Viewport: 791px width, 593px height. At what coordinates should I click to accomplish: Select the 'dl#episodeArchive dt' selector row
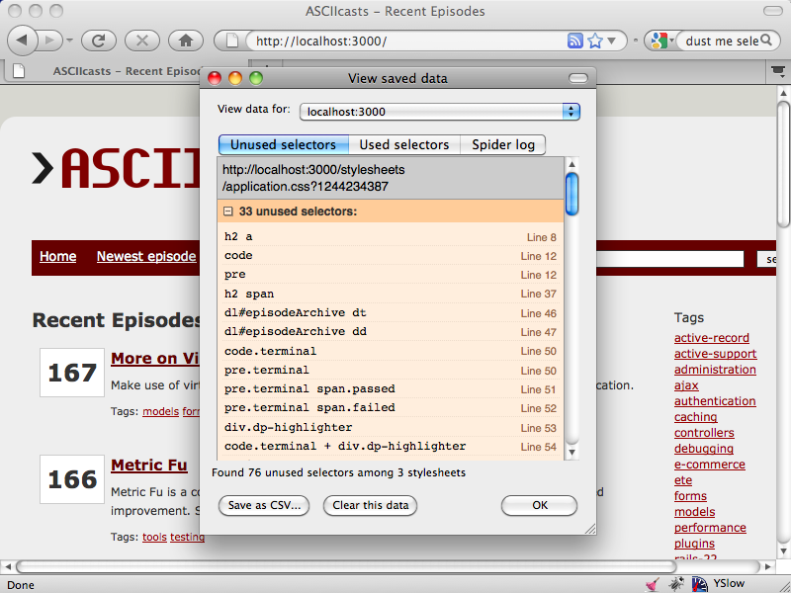tap(391, 312)
